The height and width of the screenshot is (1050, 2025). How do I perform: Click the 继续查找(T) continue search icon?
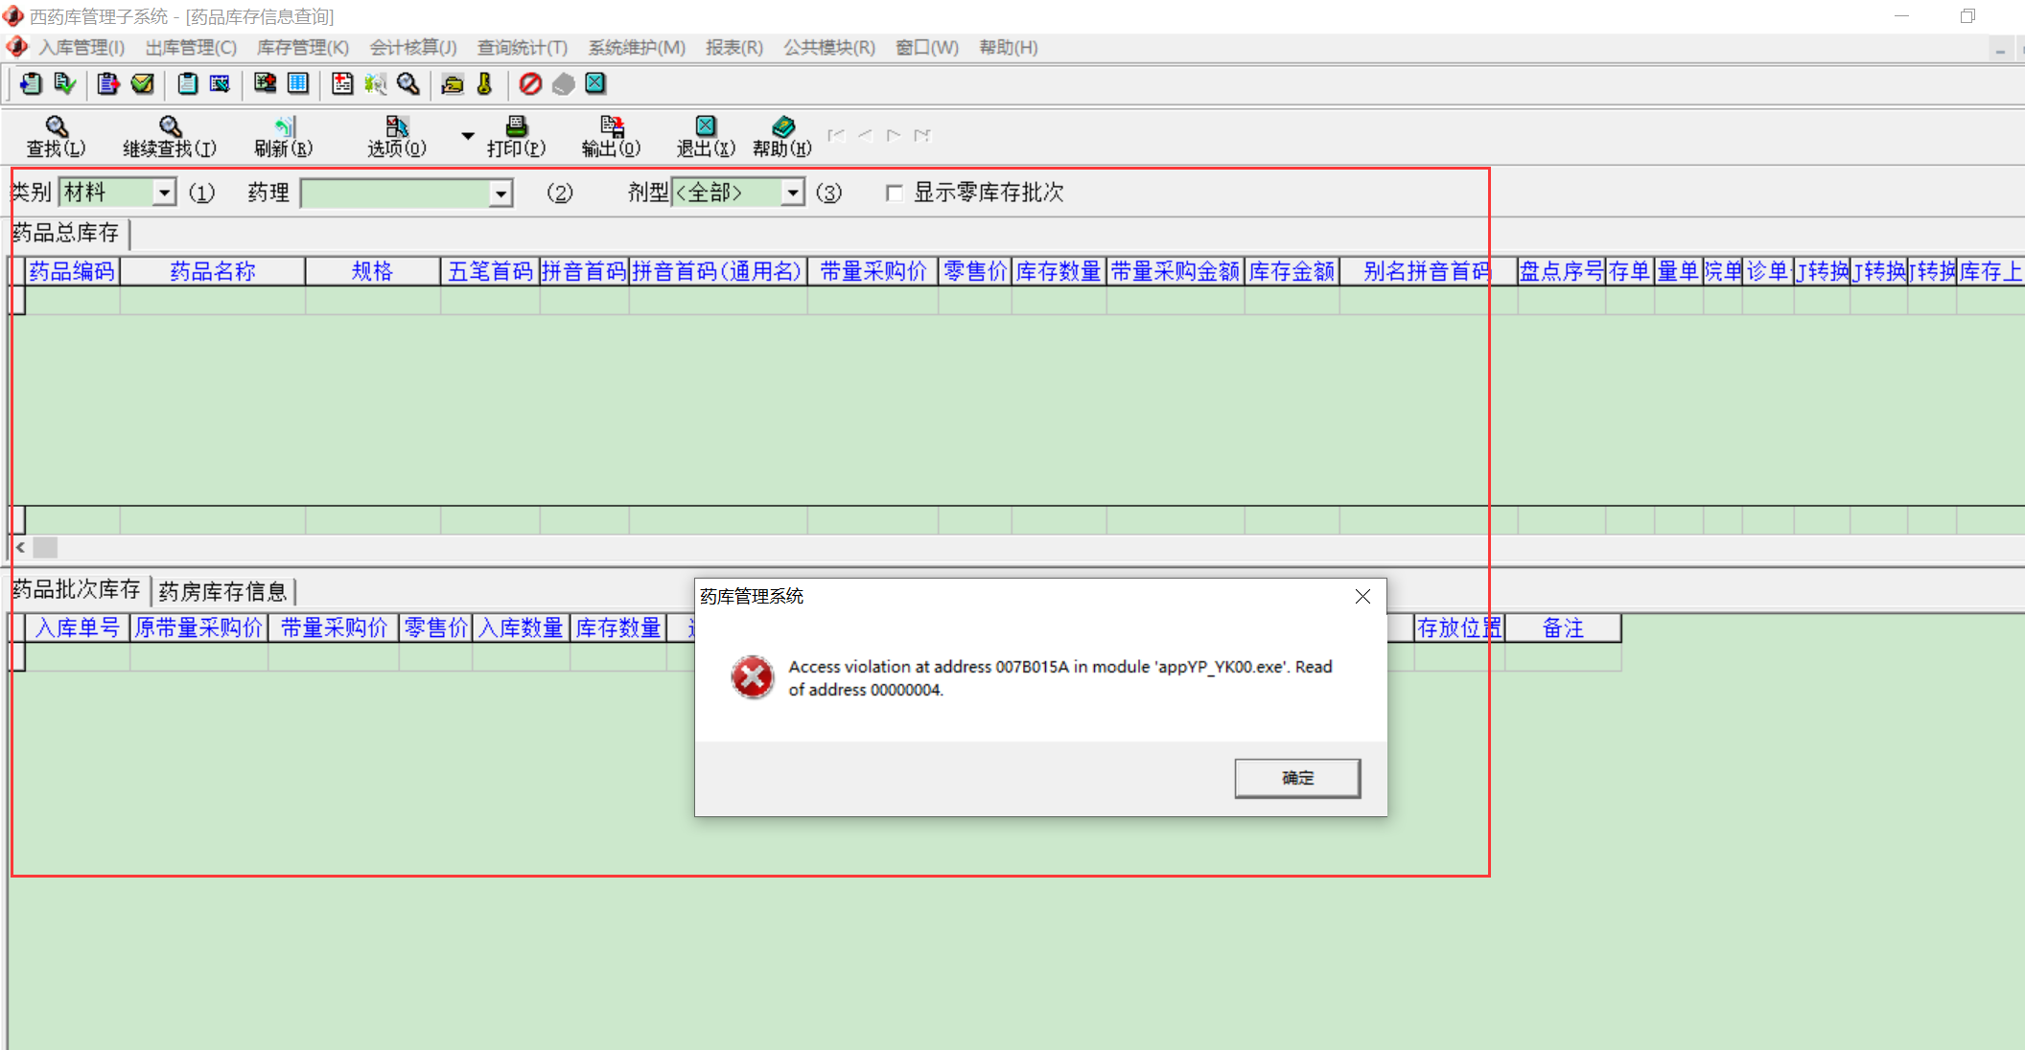click(x=170, y=126)
